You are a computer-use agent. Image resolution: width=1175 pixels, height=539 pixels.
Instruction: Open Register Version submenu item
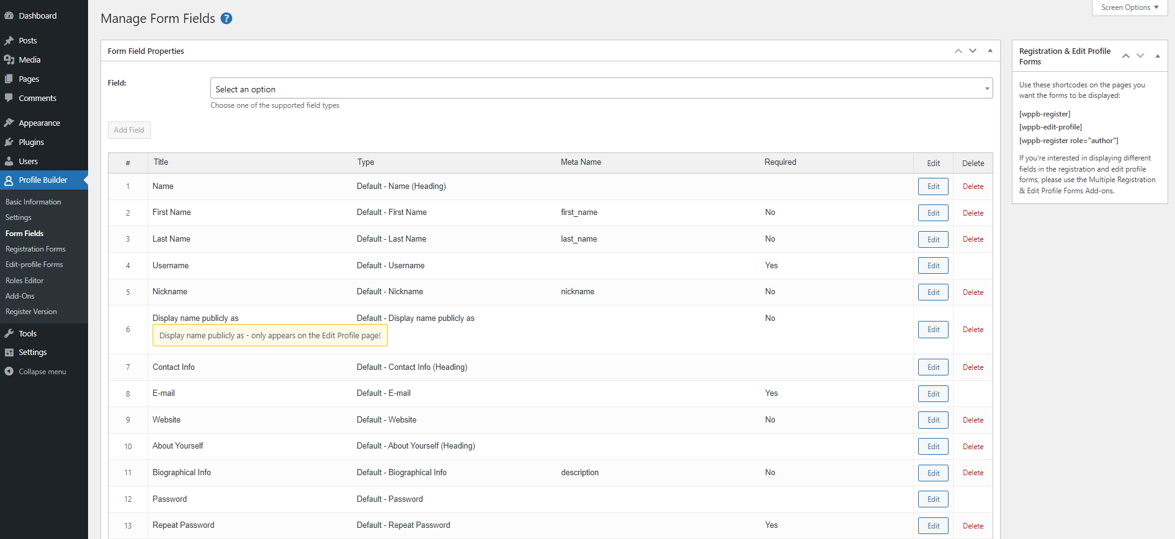point(31,312)
